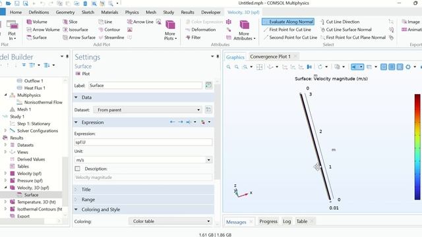Open the Plot In dropdown button
Image resolution: width=422 pixels, height=237 pixels.
[12, 31]
